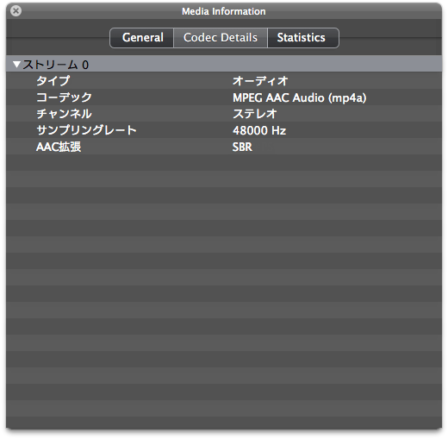Close the Media Information window
The width and height of the screenshot is (448, 439).
click(16, 11)
